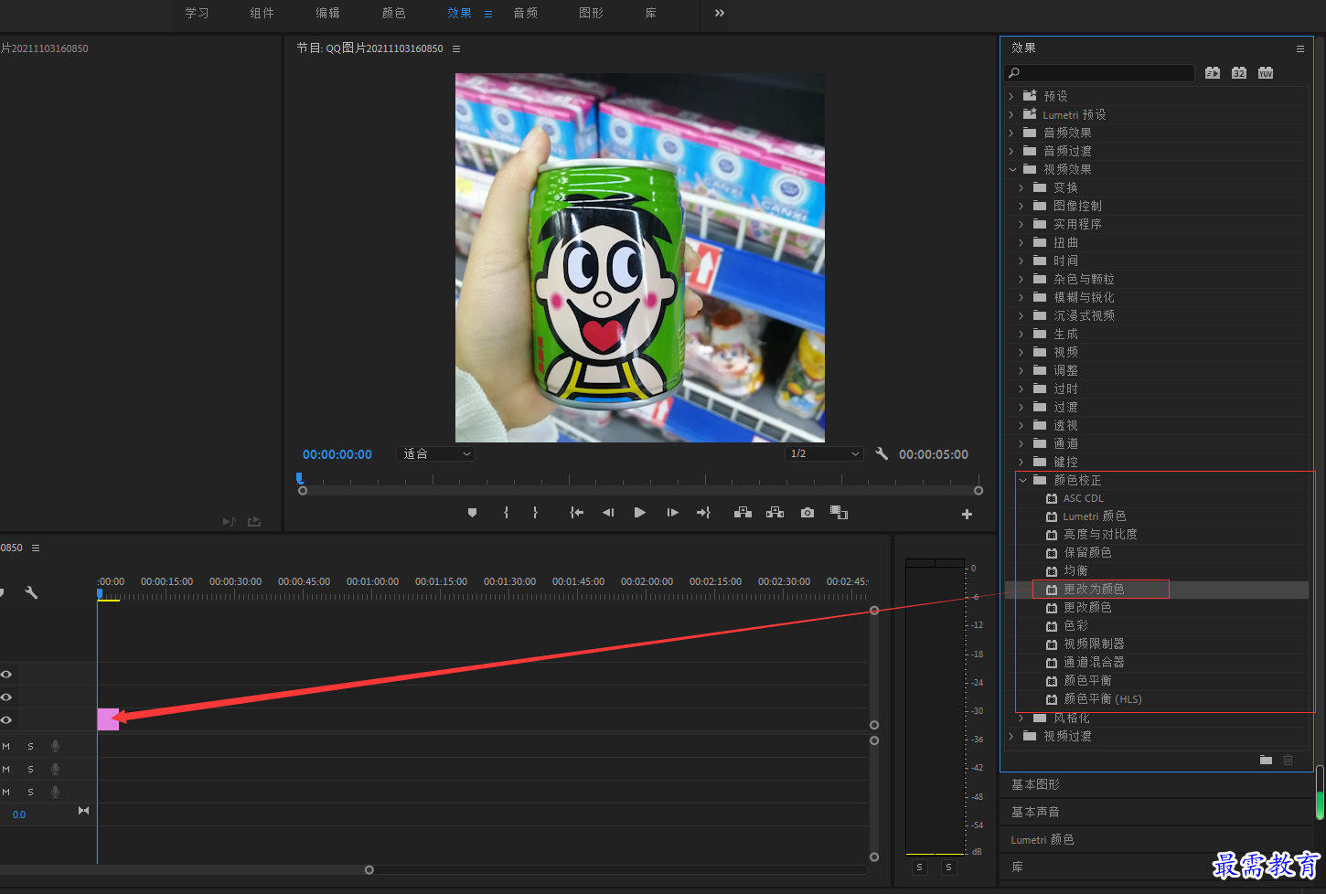Filter by accelerated effects icon
1326x894 pixels.
tap(1213, 73)
